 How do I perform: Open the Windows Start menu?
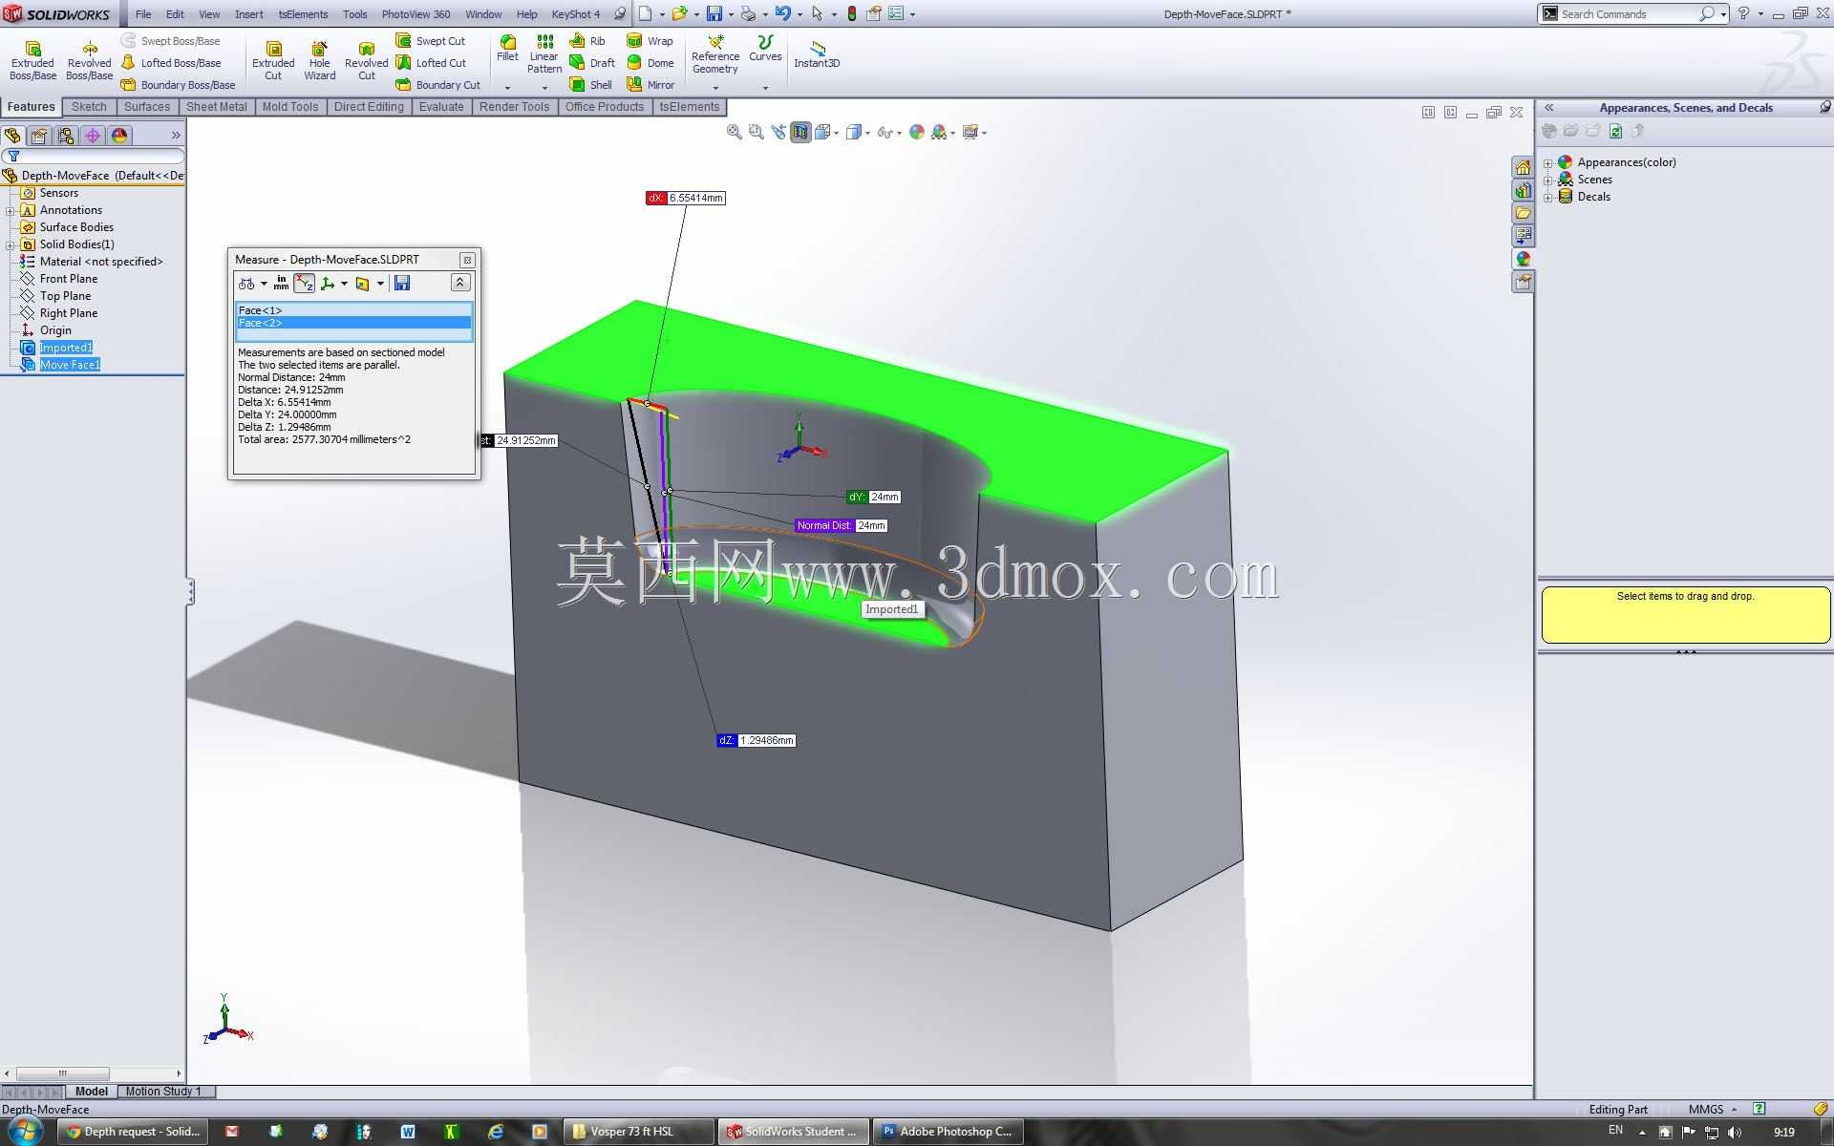pos(26,1133)
